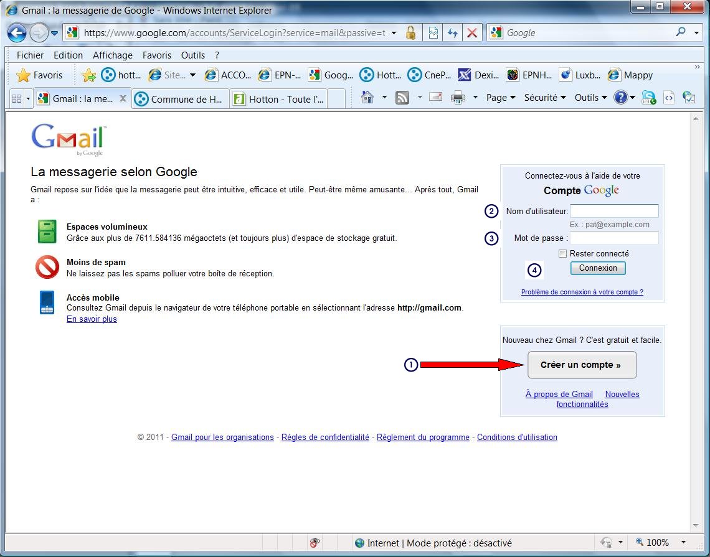Open the Dexi... favorite
The image size is (710, 557).
tap(478, 75)
